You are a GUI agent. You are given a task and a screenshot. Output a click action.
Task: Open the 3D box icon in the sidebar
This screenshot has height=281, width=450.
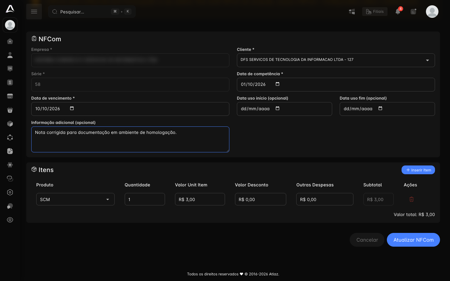pos(10,124)
